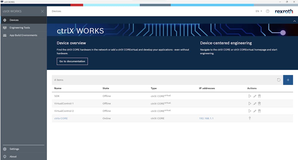Click the IP addresses column header

coord(207,88)
